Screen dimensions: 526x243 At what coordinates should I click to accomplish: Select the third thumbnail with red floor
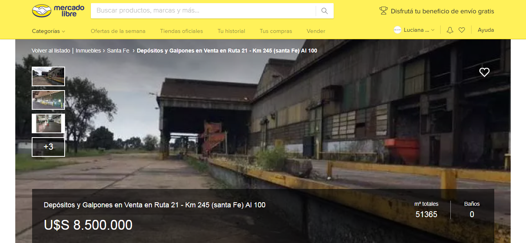(x=48, y=123)
